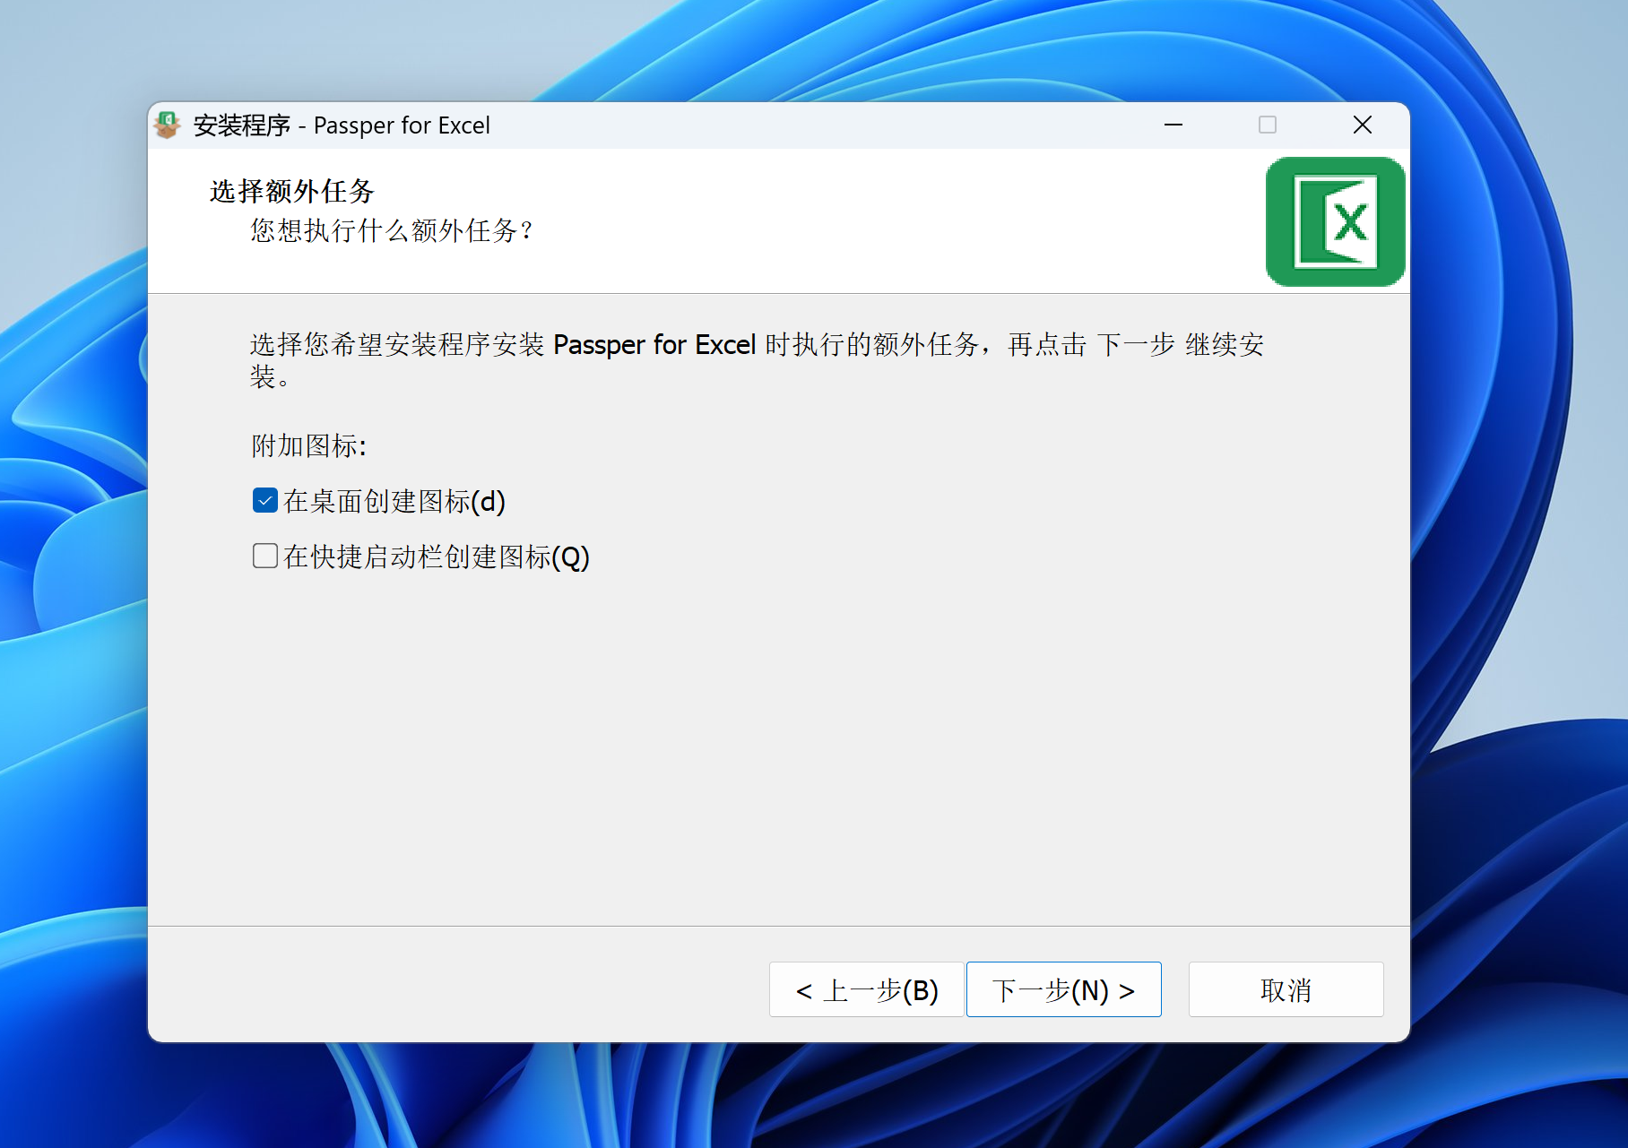The image size is (1628, 1148).
Task: Proceed by clicking 下一步(N)
Action: click(x=1063, y=990)
